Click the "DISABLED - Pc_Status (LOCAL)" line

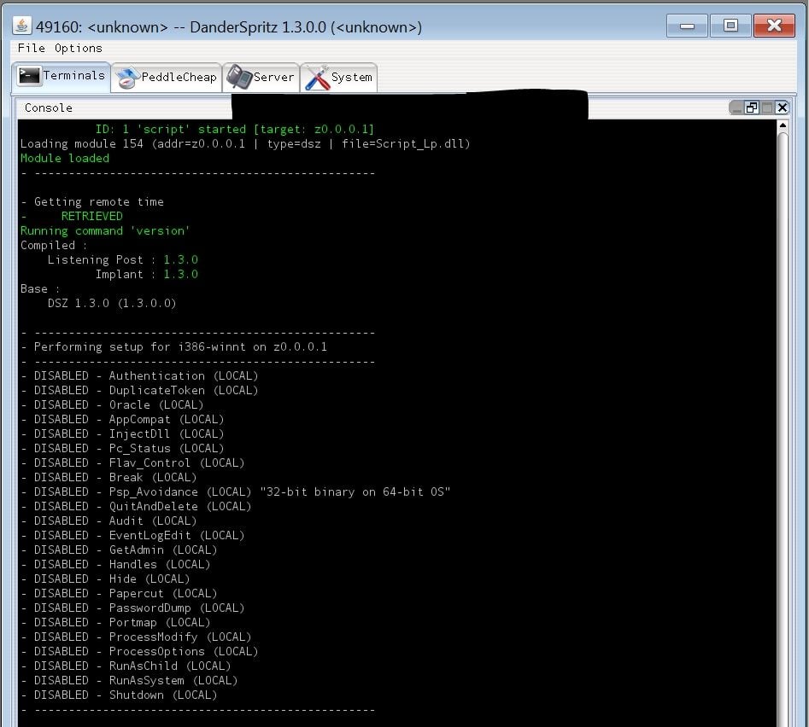coord(122,448)
